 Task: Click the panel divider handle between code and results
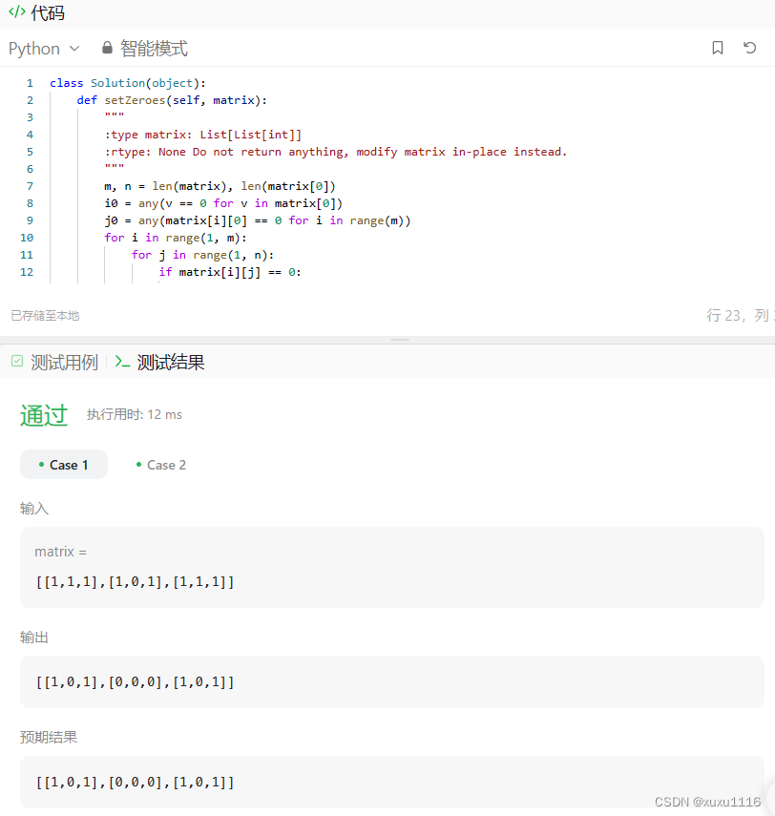(x=400, y=340)
